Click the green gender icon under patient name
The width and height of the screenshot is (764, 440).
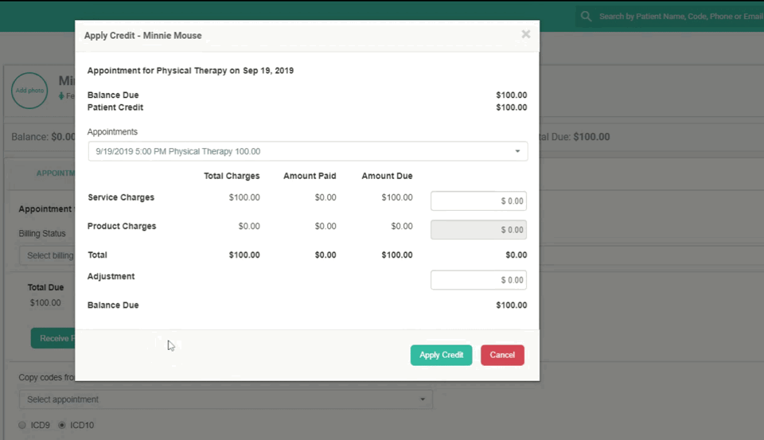[x=62, y=96]
